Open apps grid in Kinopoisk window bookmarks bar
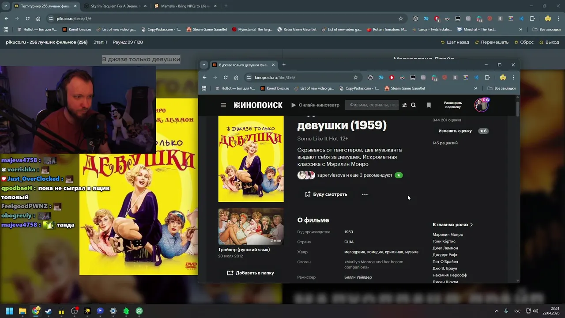This screenshot has height=318, width=565. (x=204, y=88)
